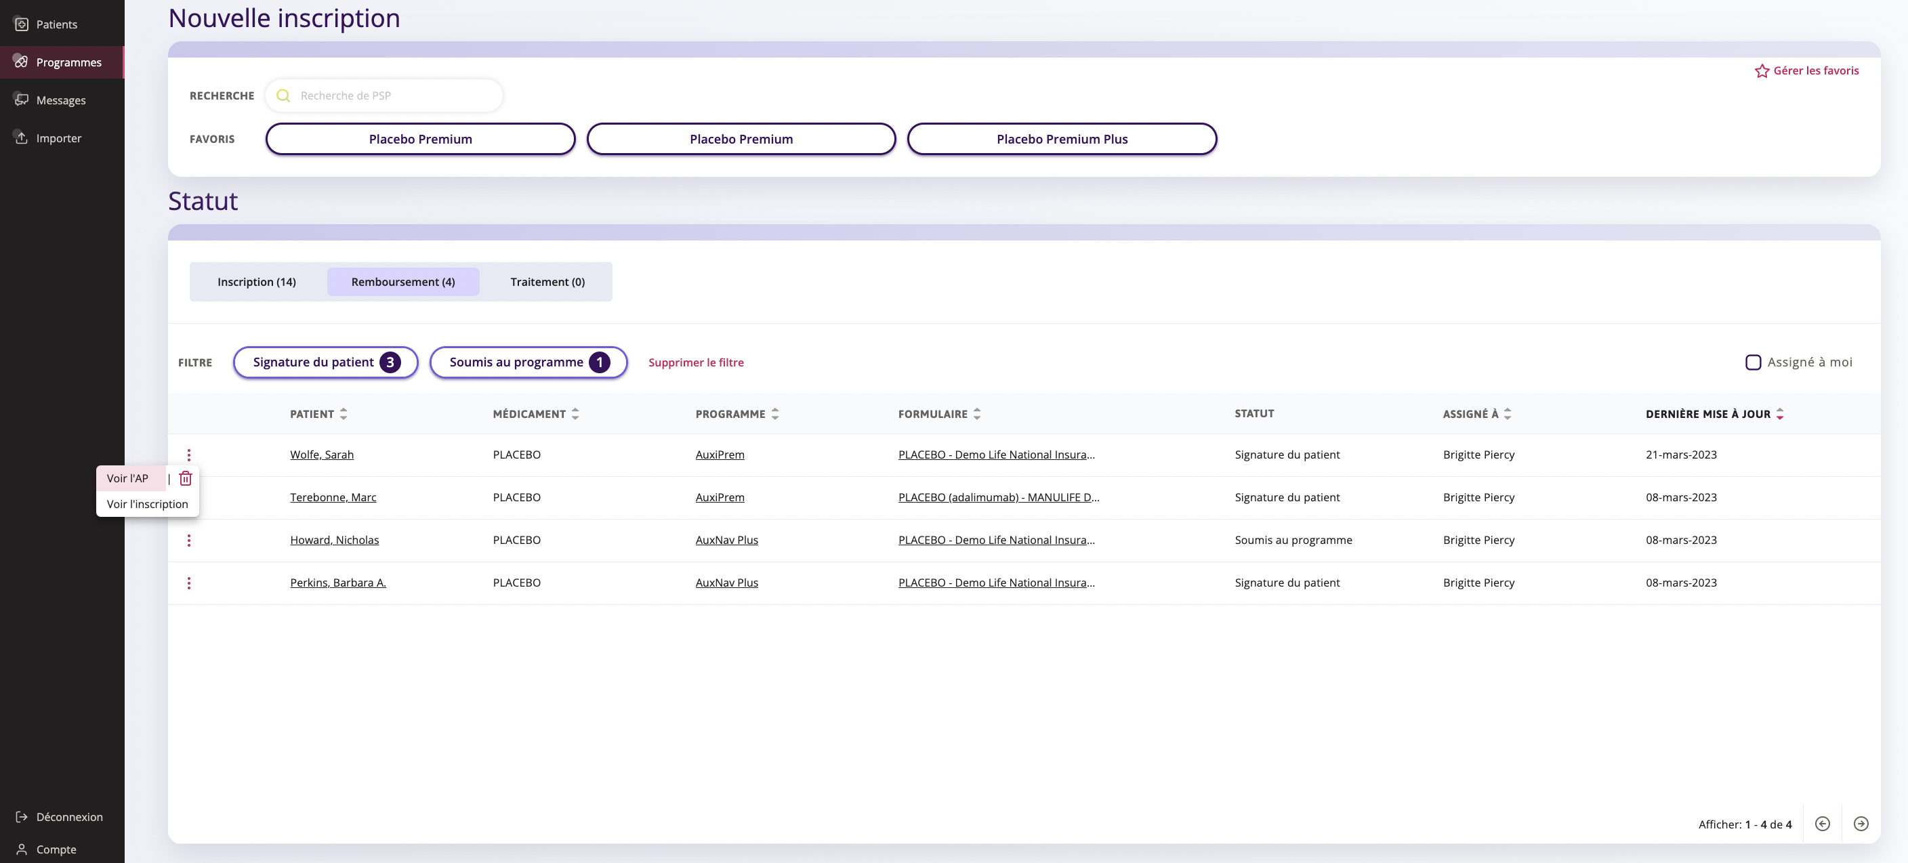Sort by the Patient column
1908x863 pixels.
click(x=344, y=414)
